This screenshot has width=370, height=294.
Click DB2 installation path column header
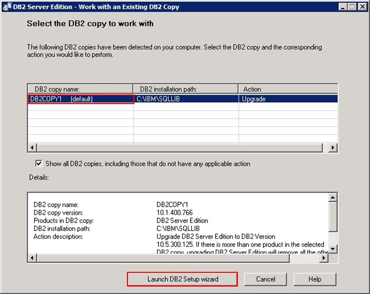point(186,89)
